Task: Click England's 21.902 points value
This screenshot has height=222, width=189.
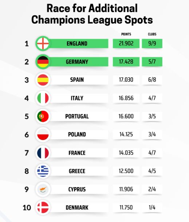Action: click(126, 44)
